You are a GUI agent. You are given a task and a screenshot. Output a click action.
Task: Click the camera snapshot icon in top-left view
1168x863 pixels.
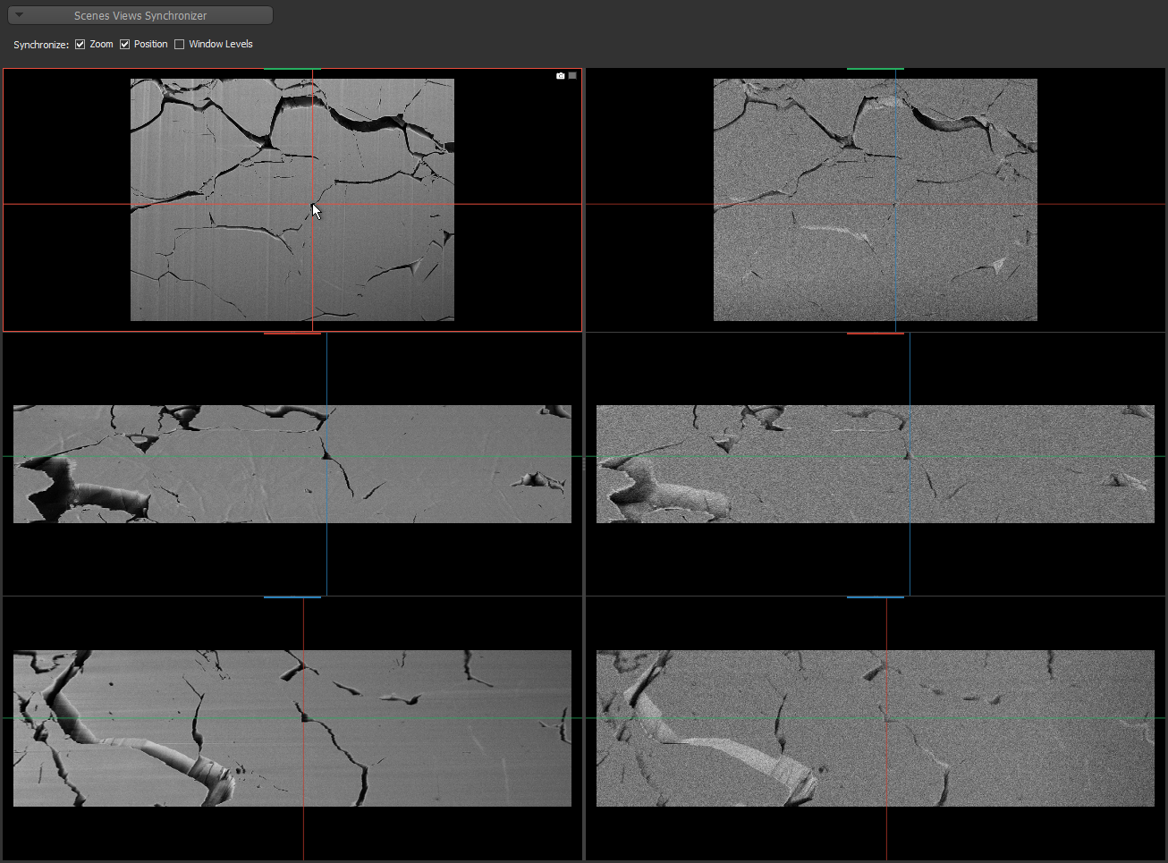pyautogui.click(x=561, y=76)
